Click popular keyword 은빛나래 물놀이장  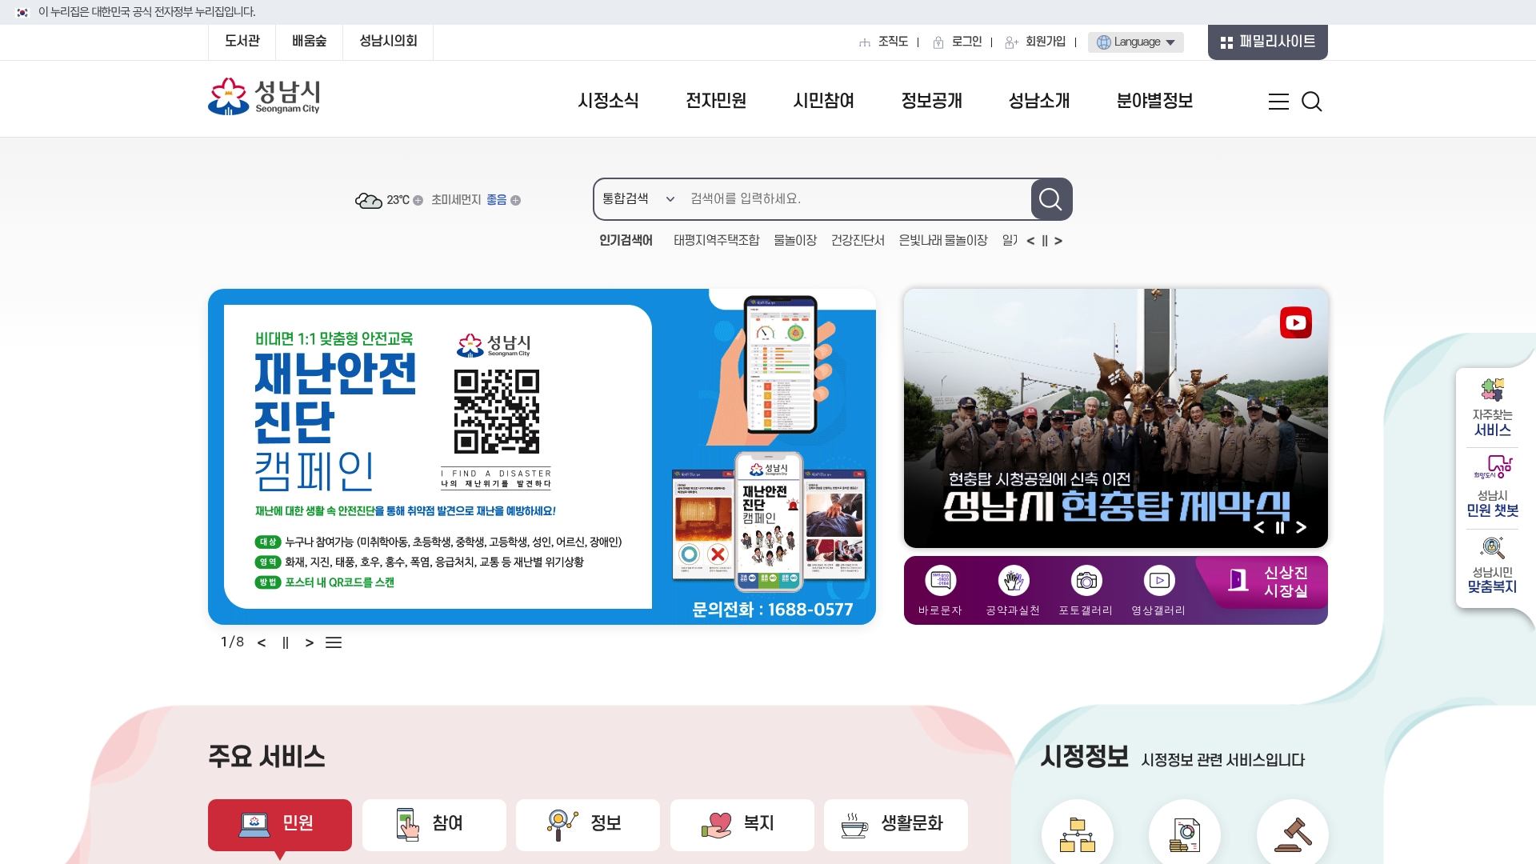tap(943, 241)
